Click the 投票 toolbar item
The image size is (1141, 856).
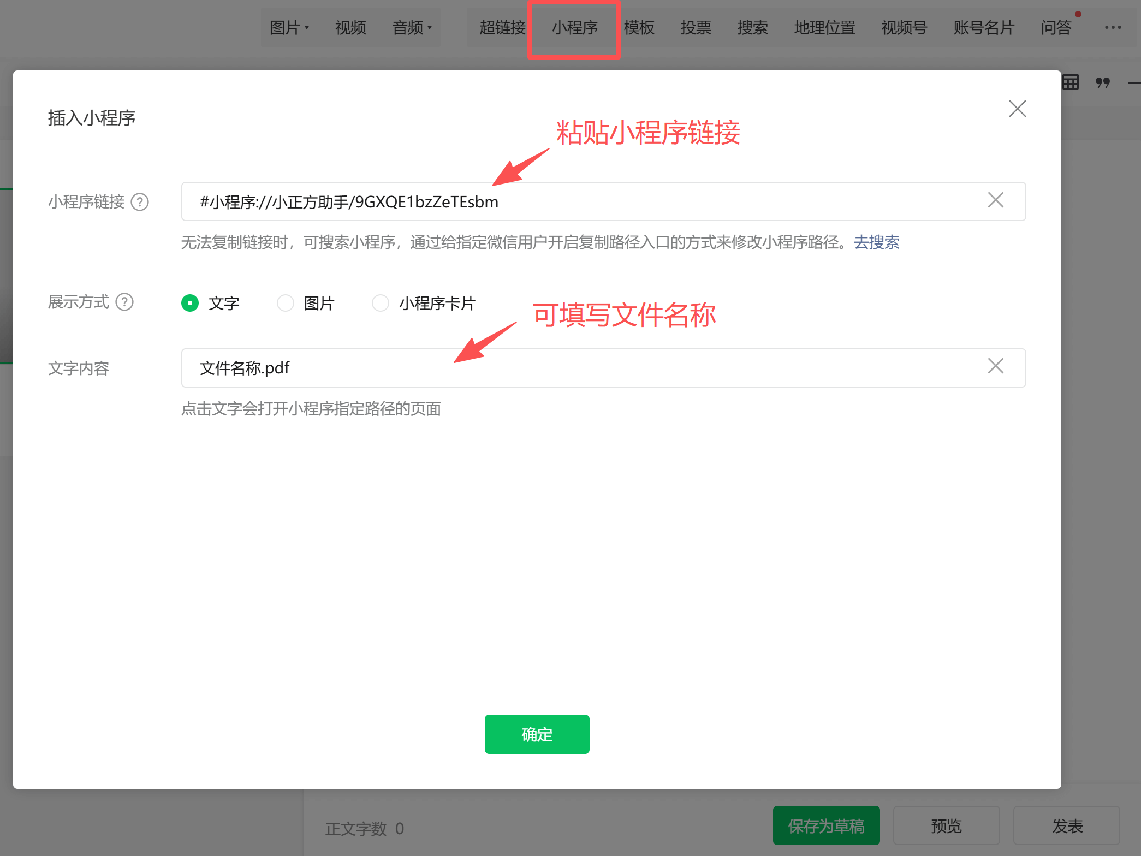click(696, 27)
